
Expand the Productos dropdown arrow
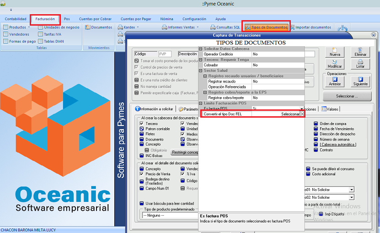(29, 27)
